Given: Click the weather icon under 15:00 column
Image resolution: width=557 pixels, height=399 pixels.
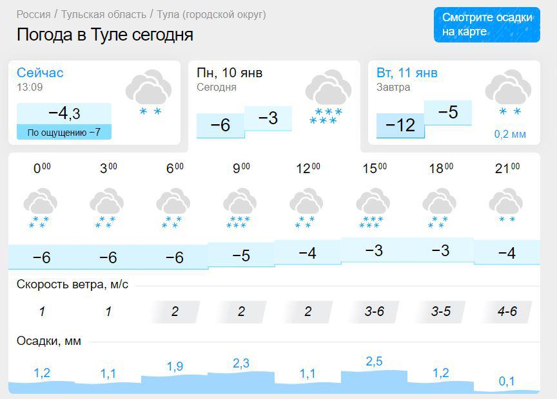Looking at the screenshot, I should point(373,209).
